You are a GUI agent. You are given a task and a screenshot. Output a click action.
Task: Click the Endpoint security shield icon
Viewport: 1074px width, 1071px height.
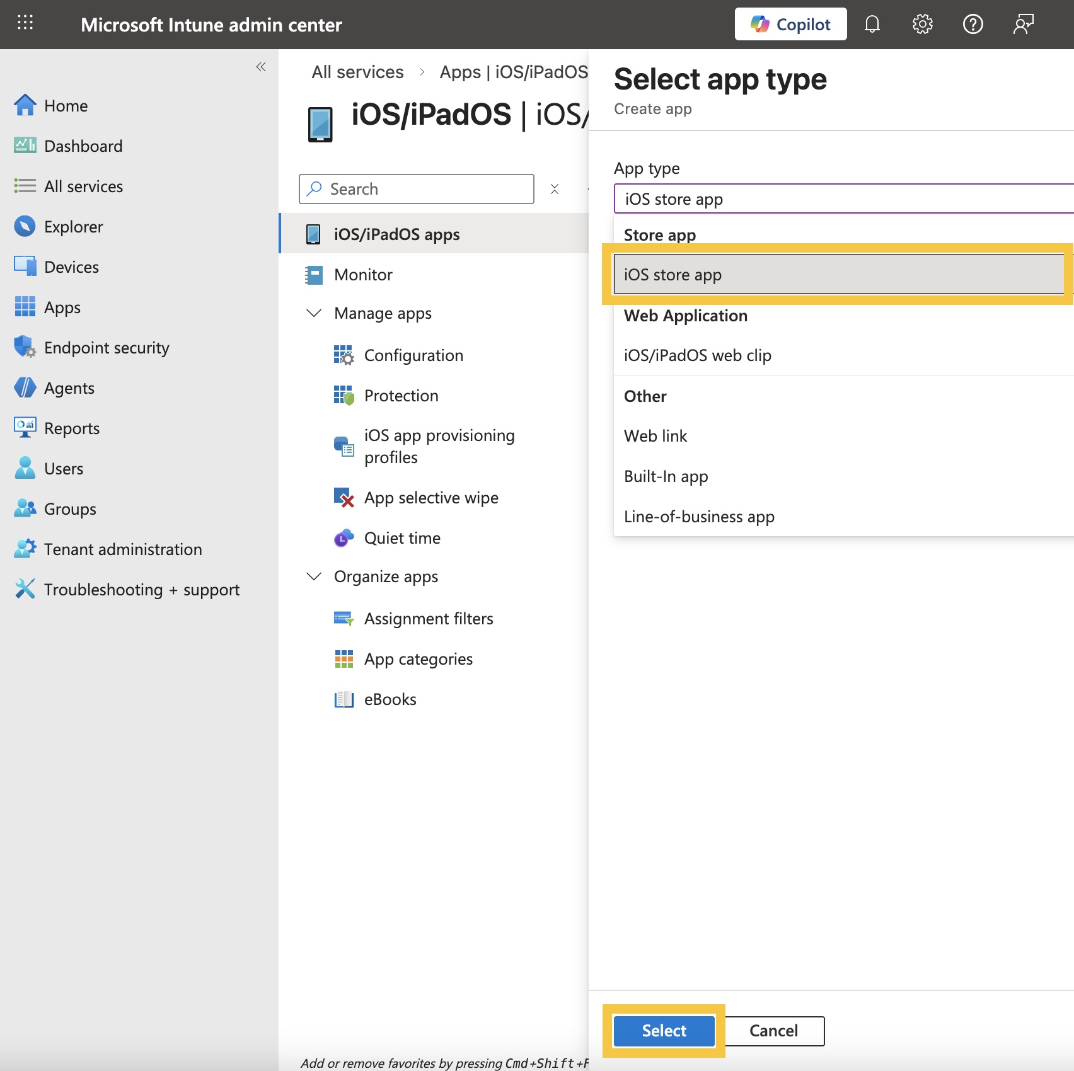[25, 347]
